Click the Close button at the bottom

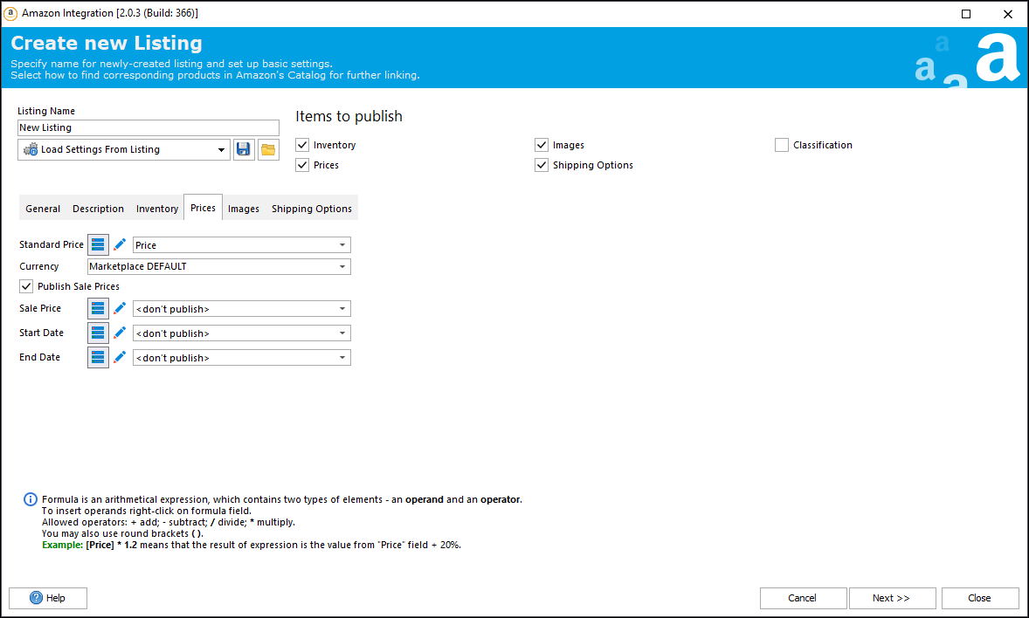[x=979, y=598]
